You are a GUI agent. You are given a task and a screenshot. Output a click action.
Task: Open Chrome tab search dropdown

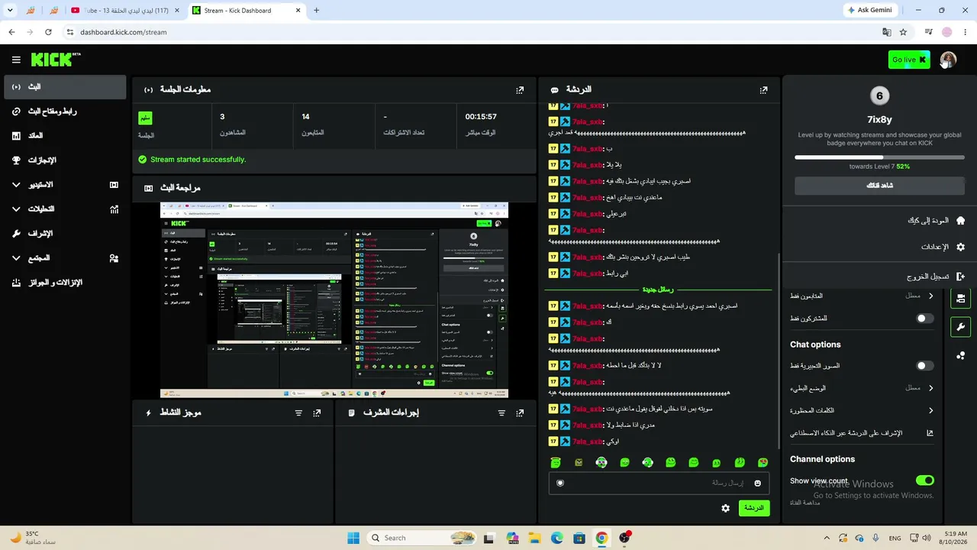tap(10, 10)
